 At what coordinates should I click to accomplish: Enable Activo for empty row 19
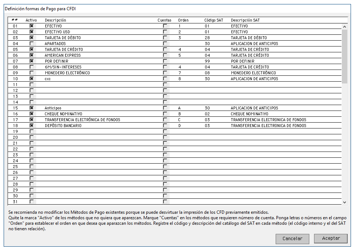coord(31,131)
